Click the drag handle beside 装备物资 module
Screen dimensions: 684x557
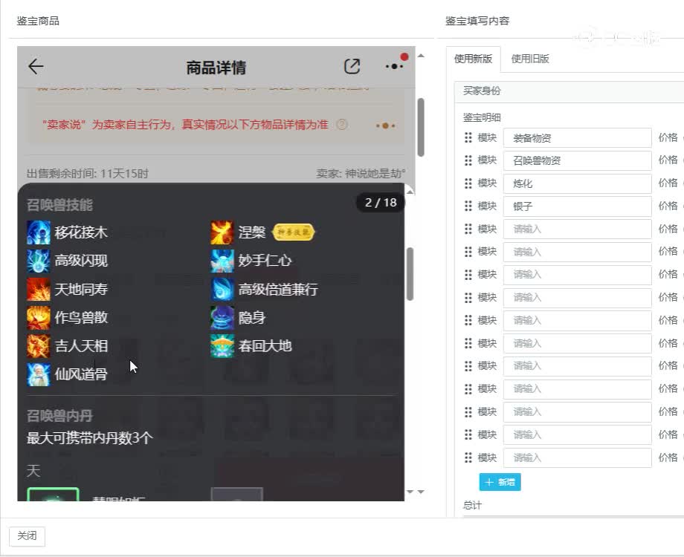click(468, 137)
